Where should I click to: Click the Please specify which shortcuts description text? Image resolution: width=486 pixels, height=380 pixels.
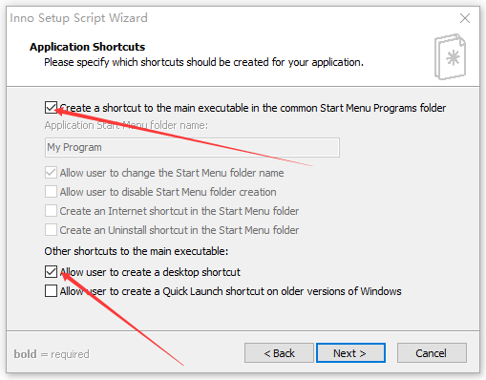(203, 62)
